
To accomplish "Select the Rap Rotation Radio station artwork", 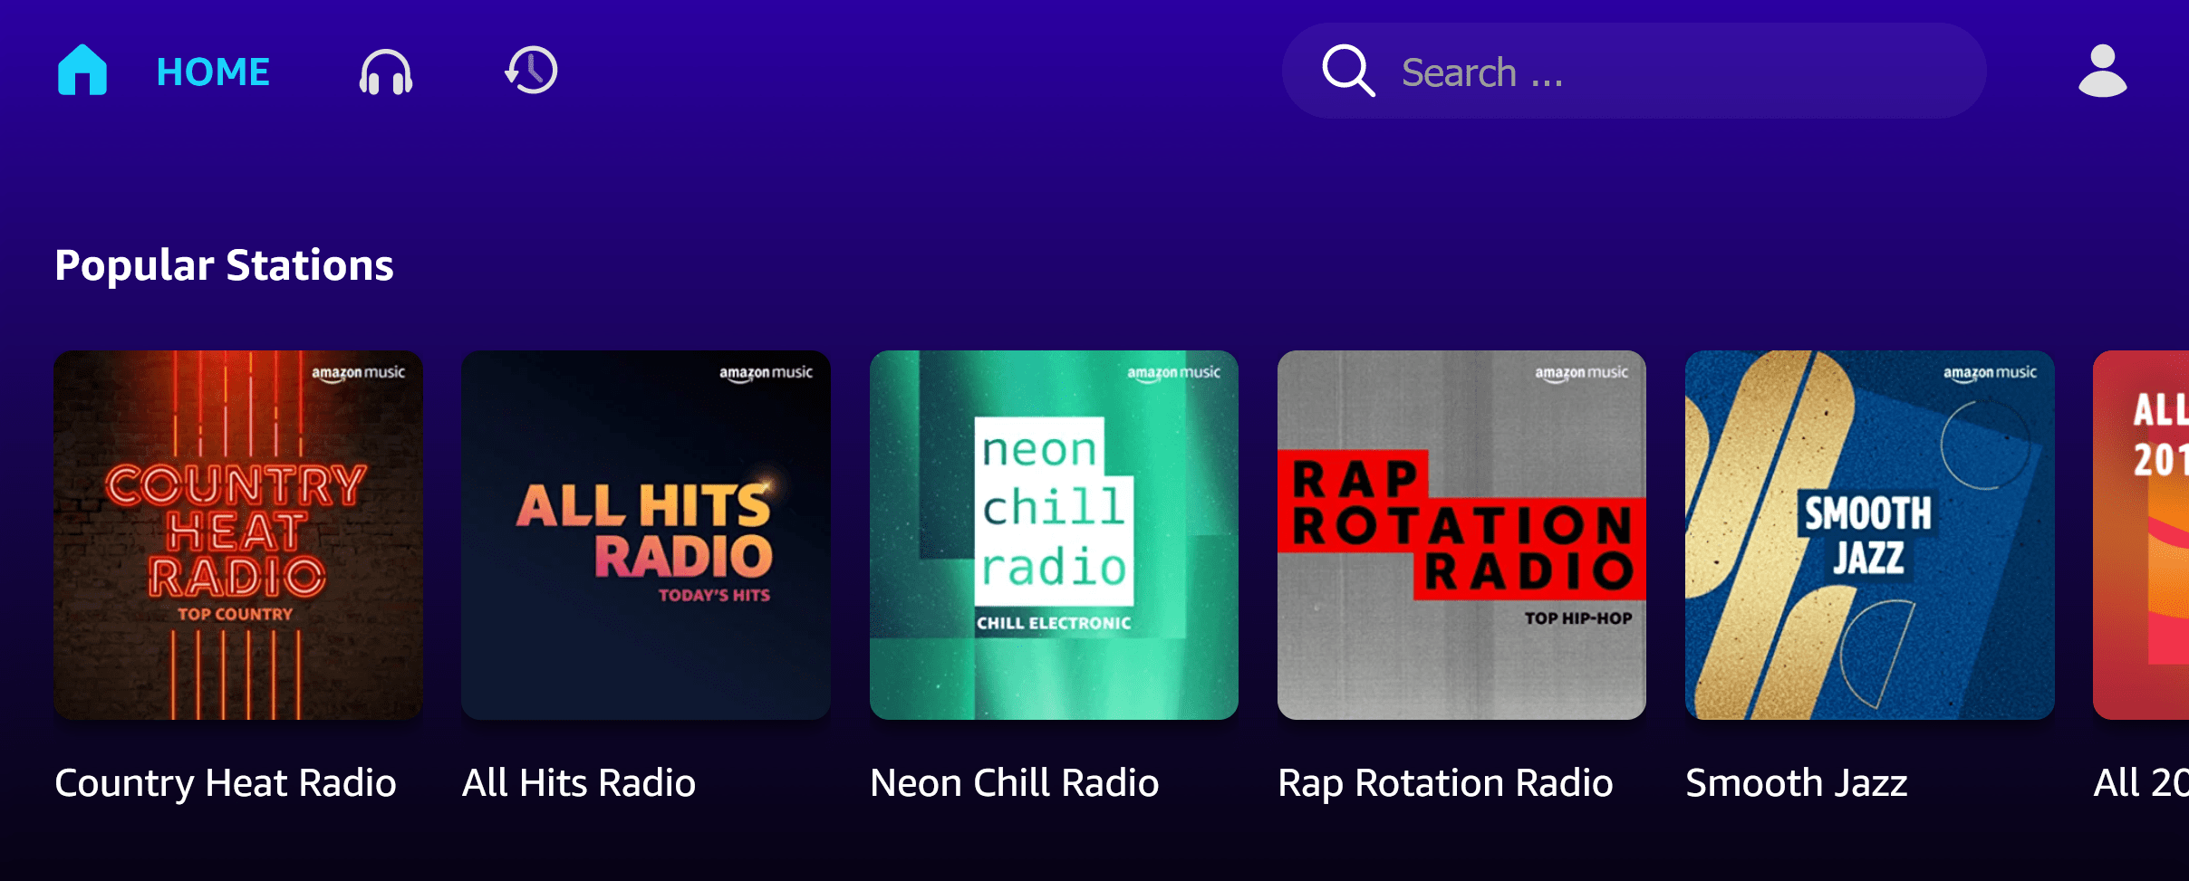I will [x=1461, y=535].
